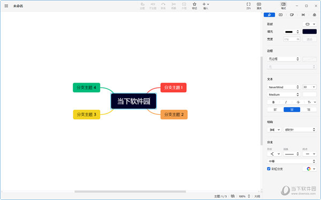Open the 顺时针 direction selector
This screenshot has width=321, height=200.
tap(300, 130)
